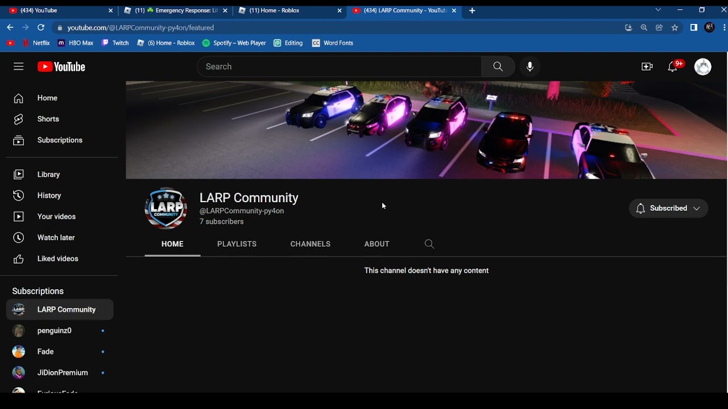Click the 7 subscribers text
The image size is (728, 409).
(222, 222)
